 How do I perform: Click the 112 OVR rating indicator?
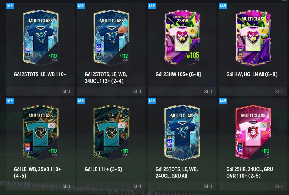click(124, 57)
